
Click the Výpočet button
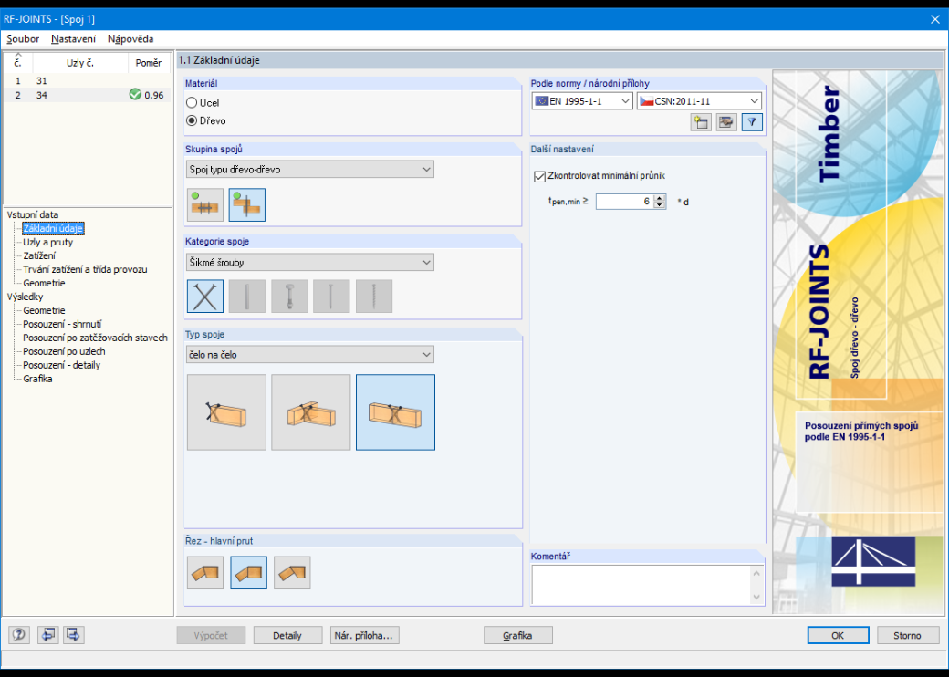point(211,635)
